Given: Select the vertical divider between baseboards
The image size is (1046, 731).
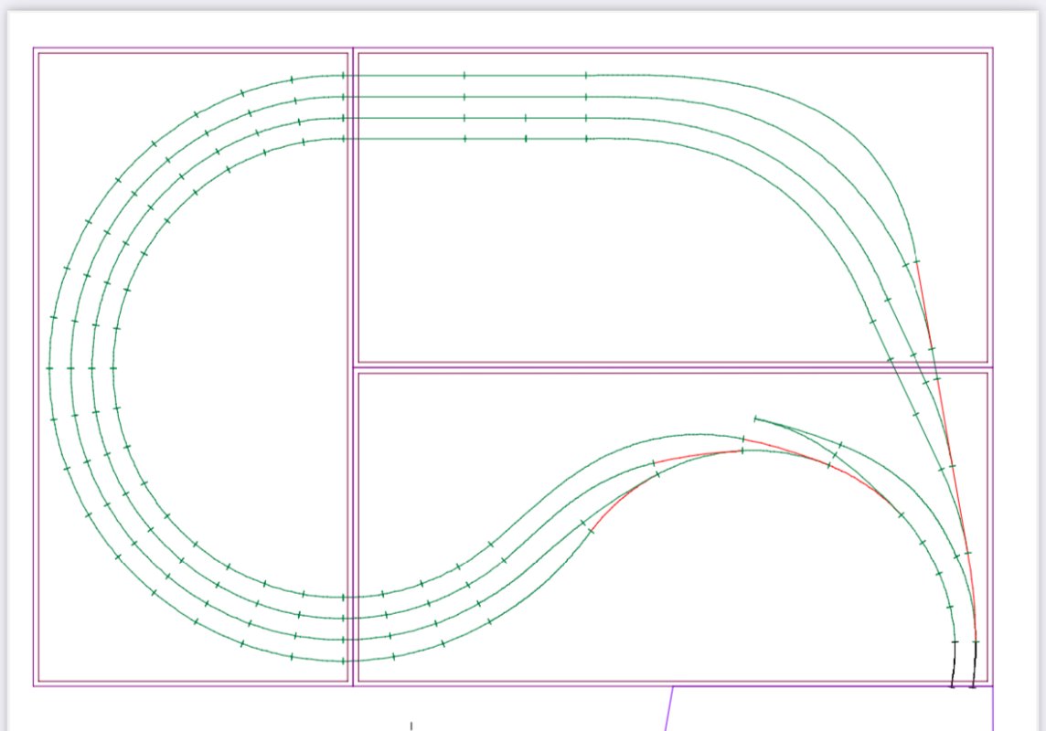Looking at the screenshot, I should (353, 365).
